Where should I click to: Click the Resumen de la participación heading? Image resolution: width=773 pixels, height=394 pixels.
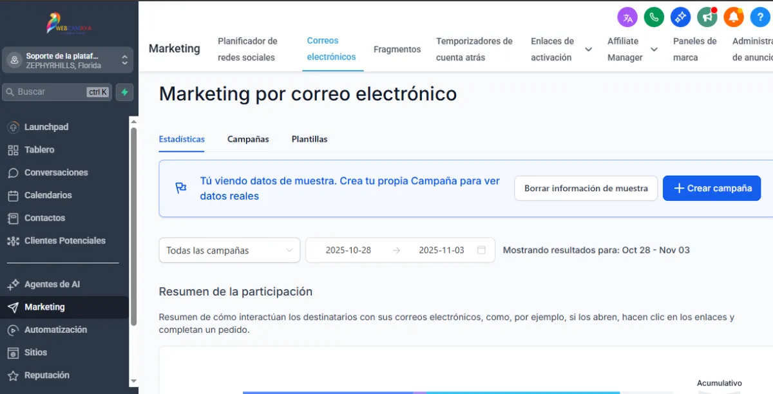[236, 292]
